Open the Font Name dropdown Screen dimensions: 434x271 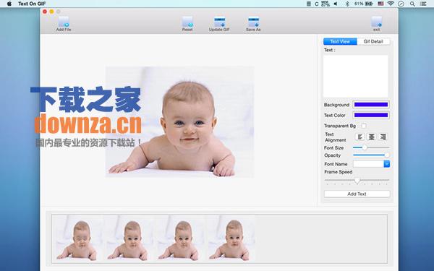pyautogui.click(x=387, y=164)
